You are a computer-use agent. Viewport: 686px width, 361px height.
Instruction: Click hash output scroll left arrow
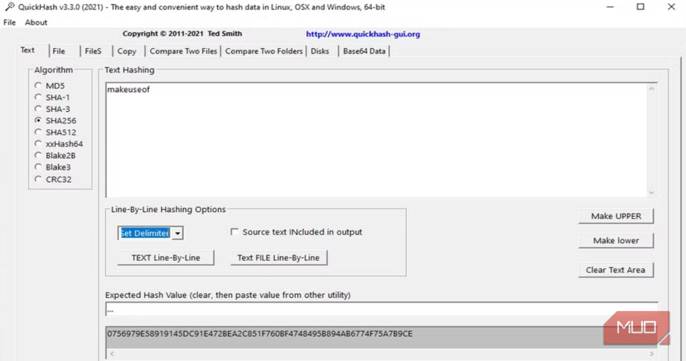[112, 354]
